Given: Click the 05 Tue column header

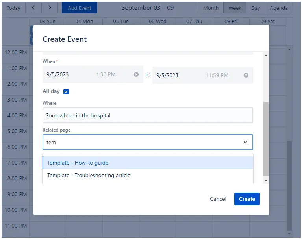Looking at the screenshot, I should point(121,21).
